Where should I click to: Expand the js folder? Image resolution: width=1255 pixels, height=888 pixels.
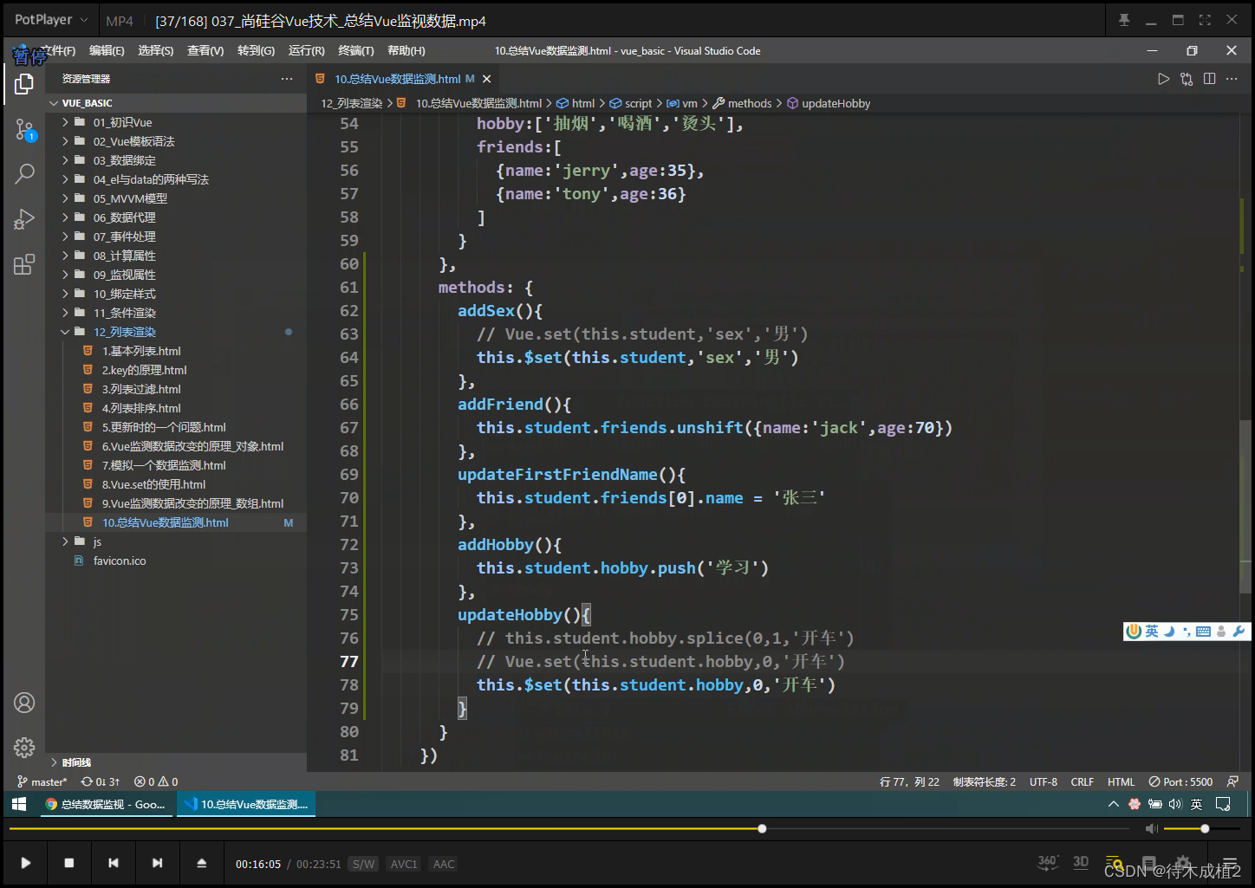(65, 541)
